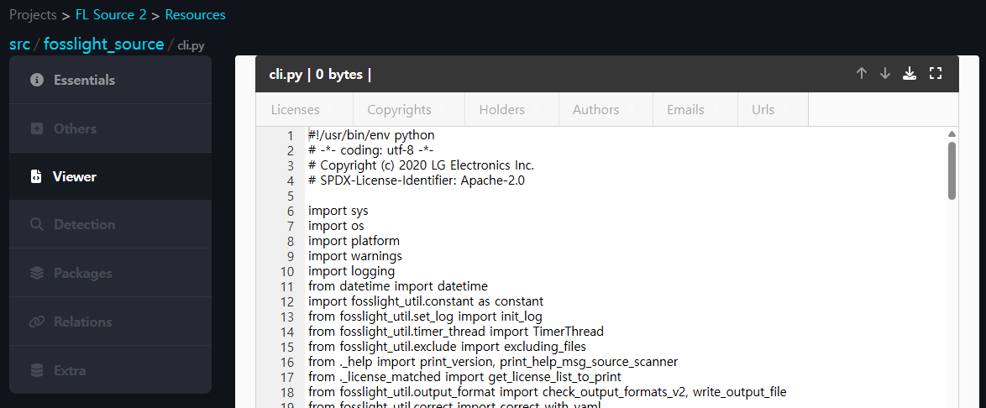Click the Copyright 2020 LG Electronics line

click(421, 165)
